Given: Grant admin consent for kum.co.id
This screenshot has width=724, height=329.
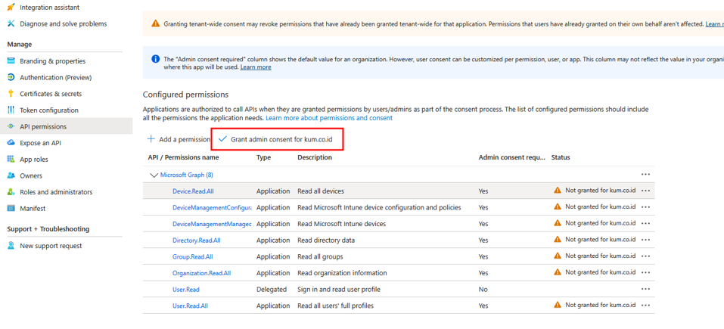Looking at the screenshot, I should tap(276, 139).
